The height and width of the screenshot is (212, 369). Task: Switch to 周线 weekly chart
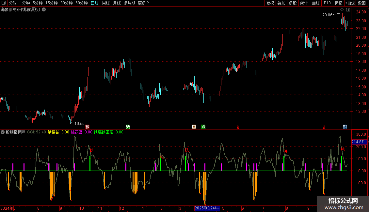pyautogui.click(x=106, y=3)
